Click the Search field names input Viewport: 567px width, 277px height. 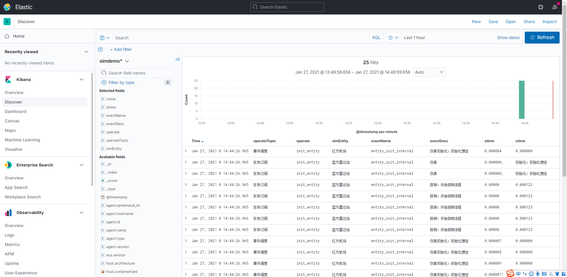click(136, 73)
